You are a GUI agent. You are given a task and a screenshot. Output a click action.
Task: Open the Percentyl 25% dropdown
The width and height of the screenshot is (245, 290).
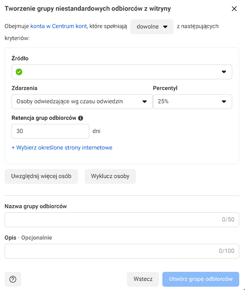[x=192, y=102]
